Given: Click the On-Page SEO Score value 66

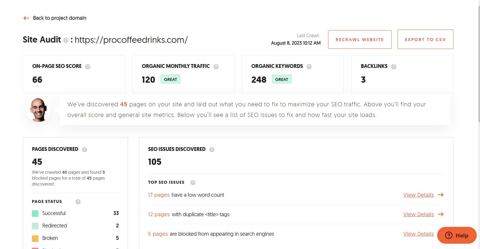Looking at the screenshot, I should (37, 80).
